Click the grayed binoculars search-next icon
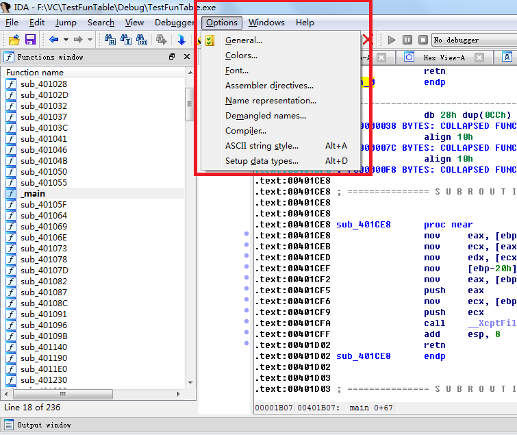This screenshot has width=517, height=435. pyautogui.click(x=161, y=40)
